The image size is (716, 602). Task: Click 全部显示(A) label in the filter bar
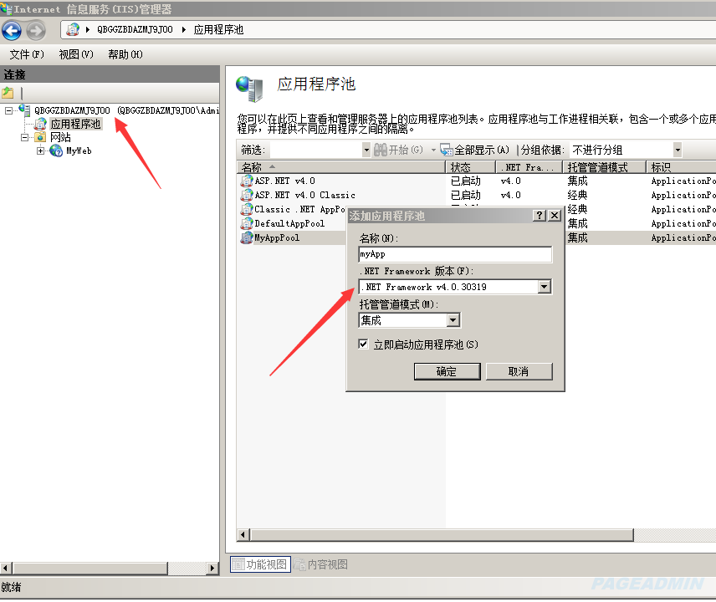(x=482, y=150)
